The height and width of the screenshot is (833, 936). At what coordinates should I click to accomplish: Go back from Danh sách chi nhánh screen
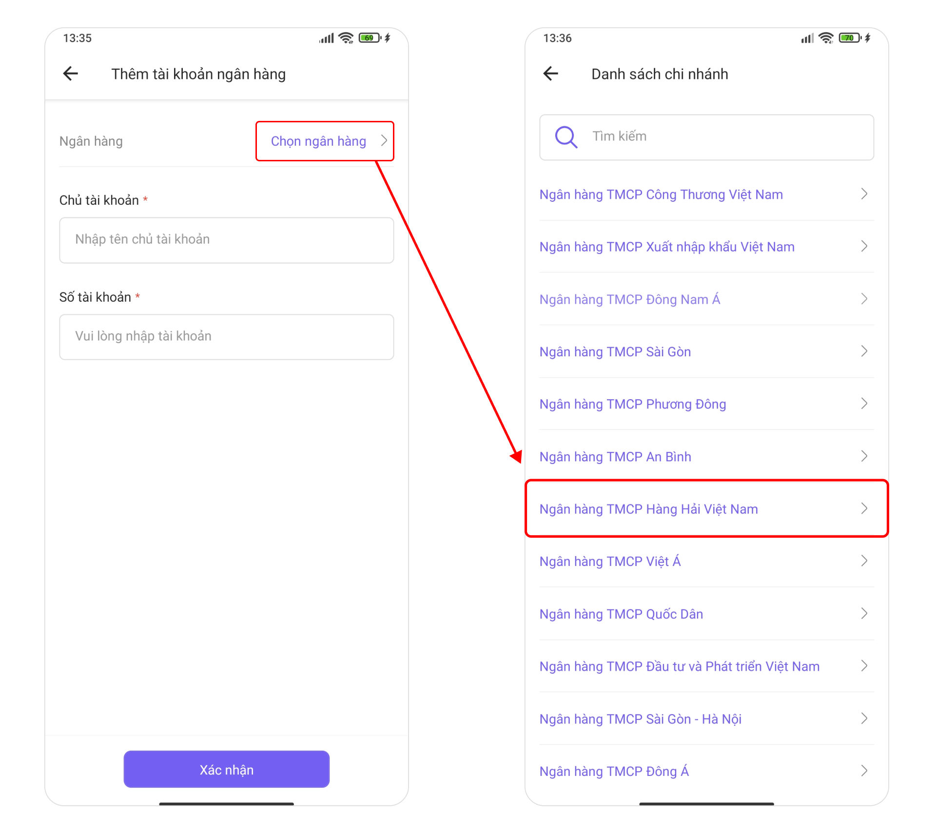[551, 74]
